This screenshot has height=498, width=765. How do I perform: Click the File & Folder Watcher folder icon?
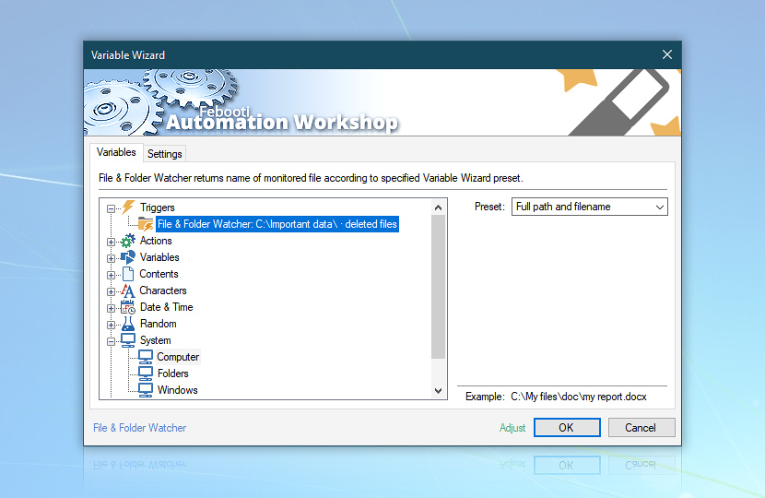click(x=146, y=224)
